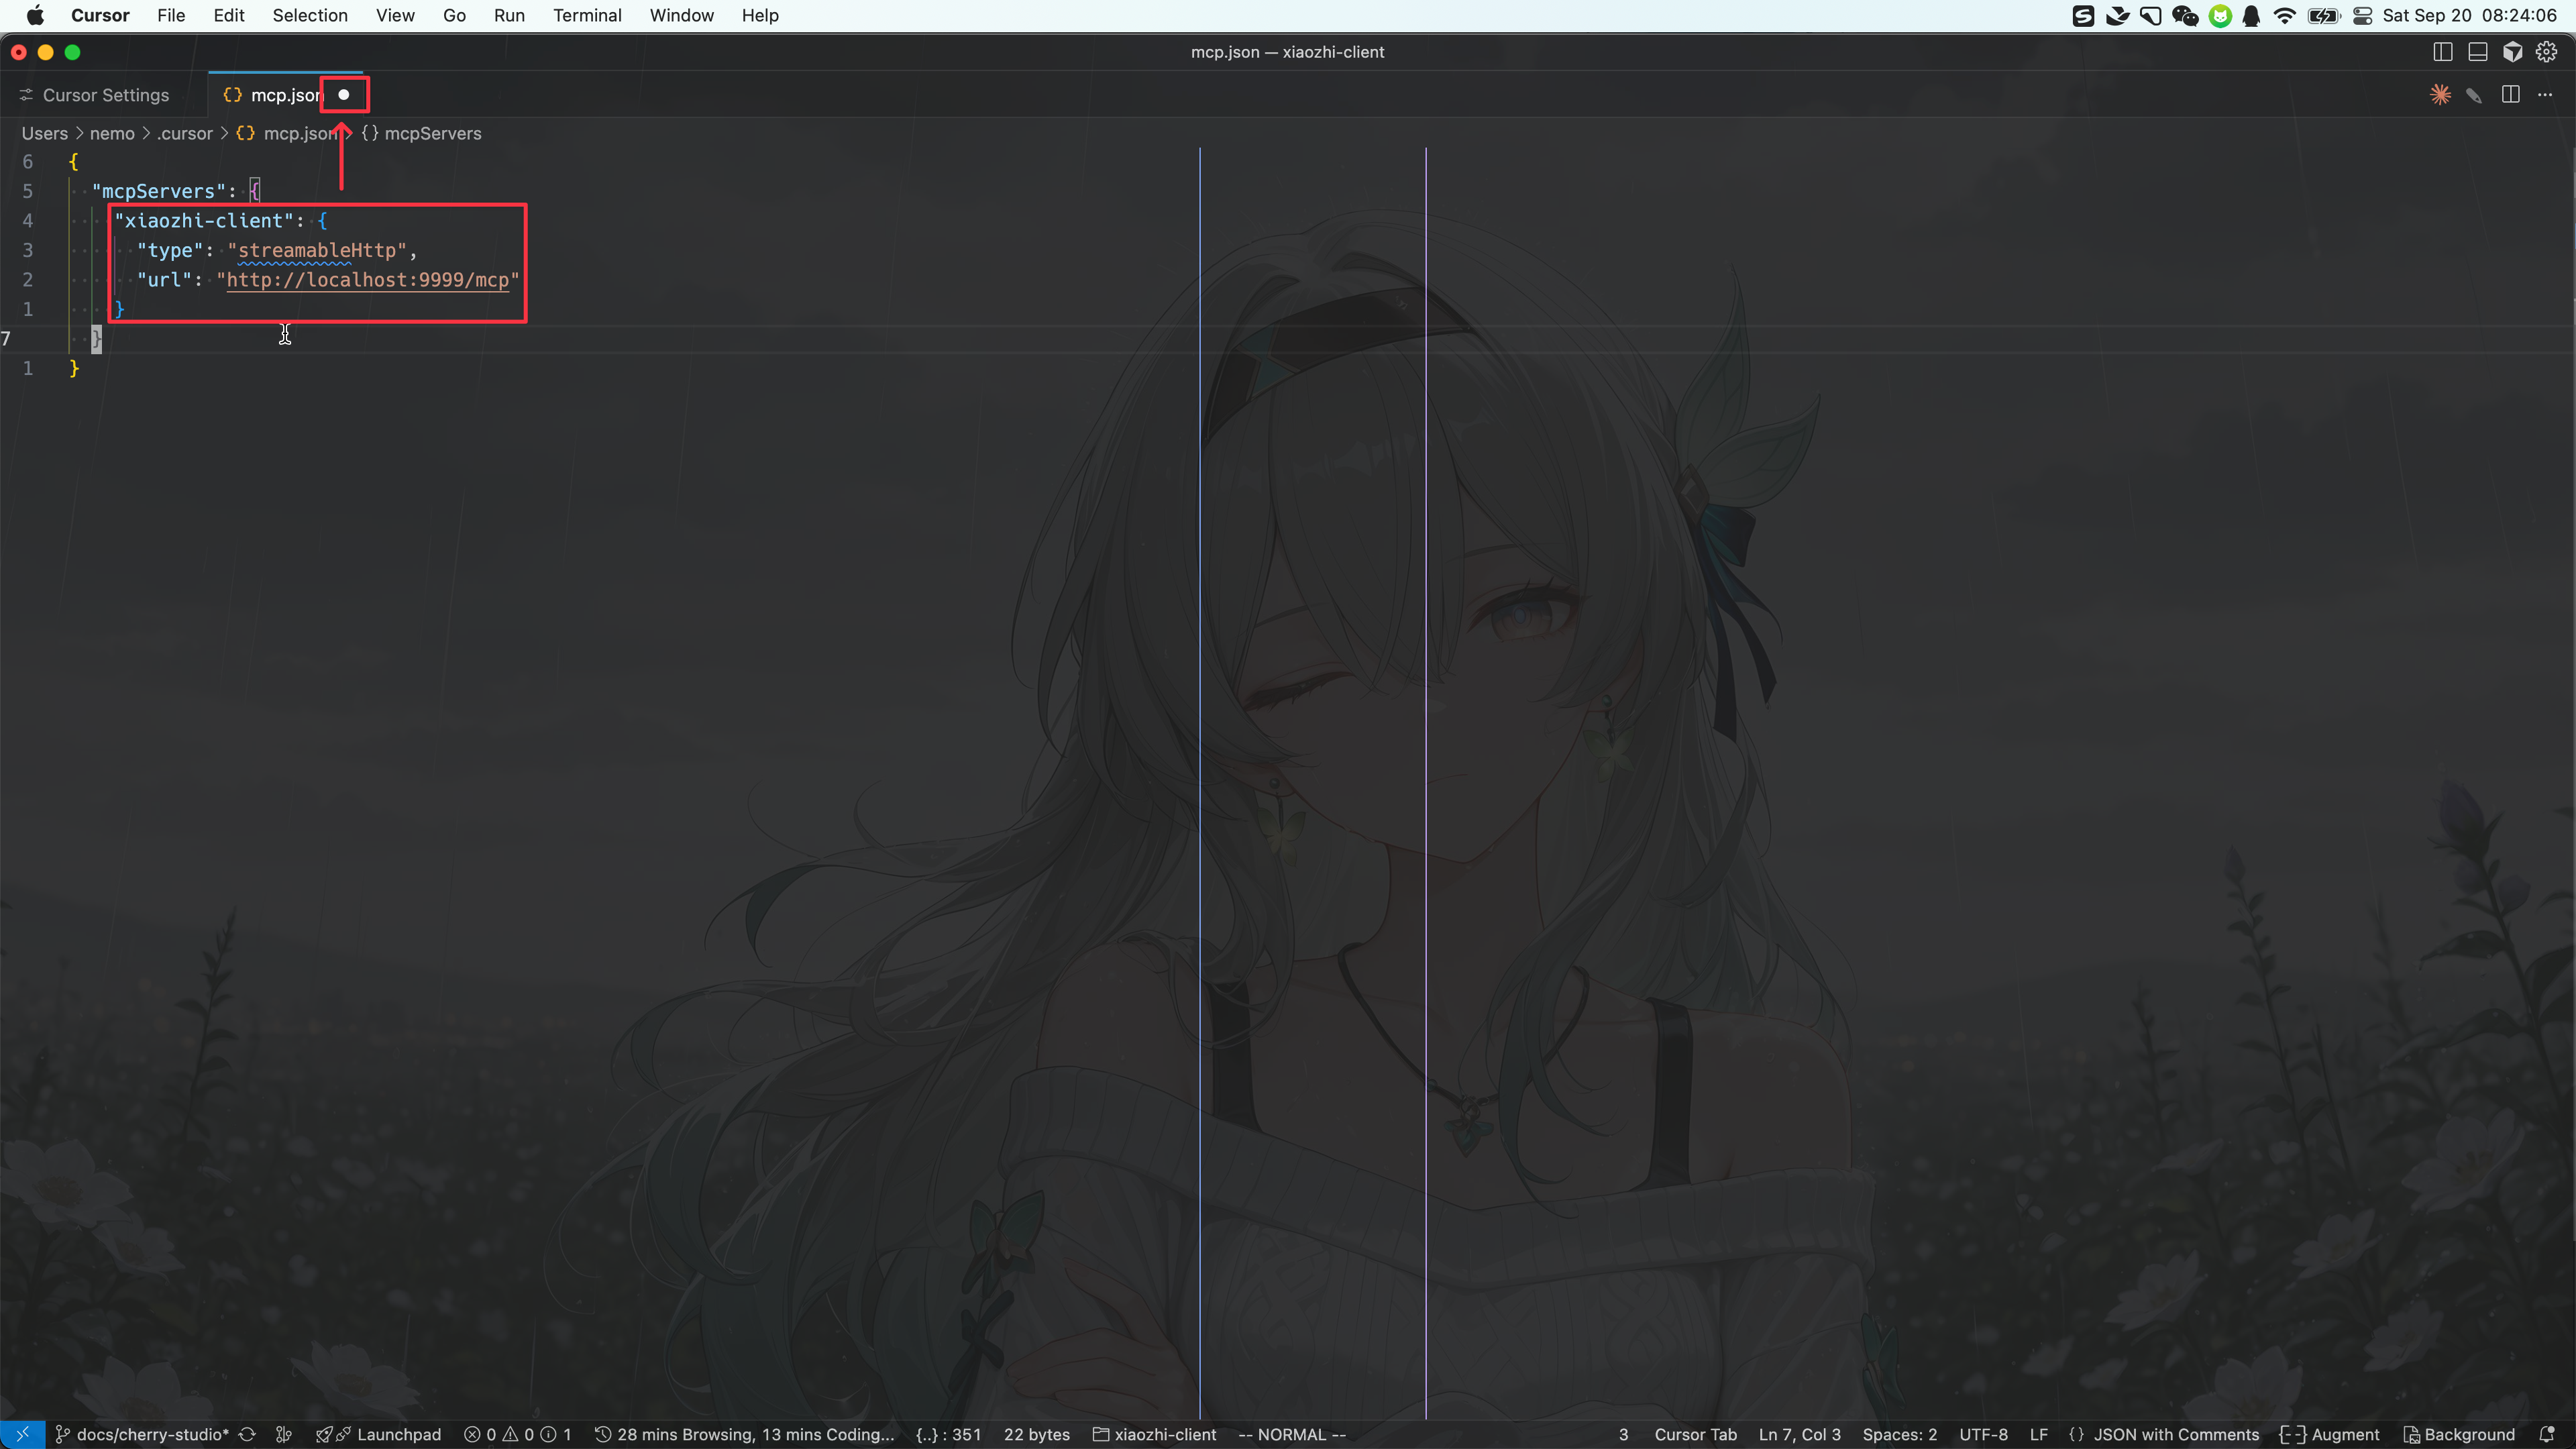This screenshot has height=1449, width=2576.
Task: Click the unsaved dot on mcp.json tab
Action: pyautogui.click(x=344, y=95)
